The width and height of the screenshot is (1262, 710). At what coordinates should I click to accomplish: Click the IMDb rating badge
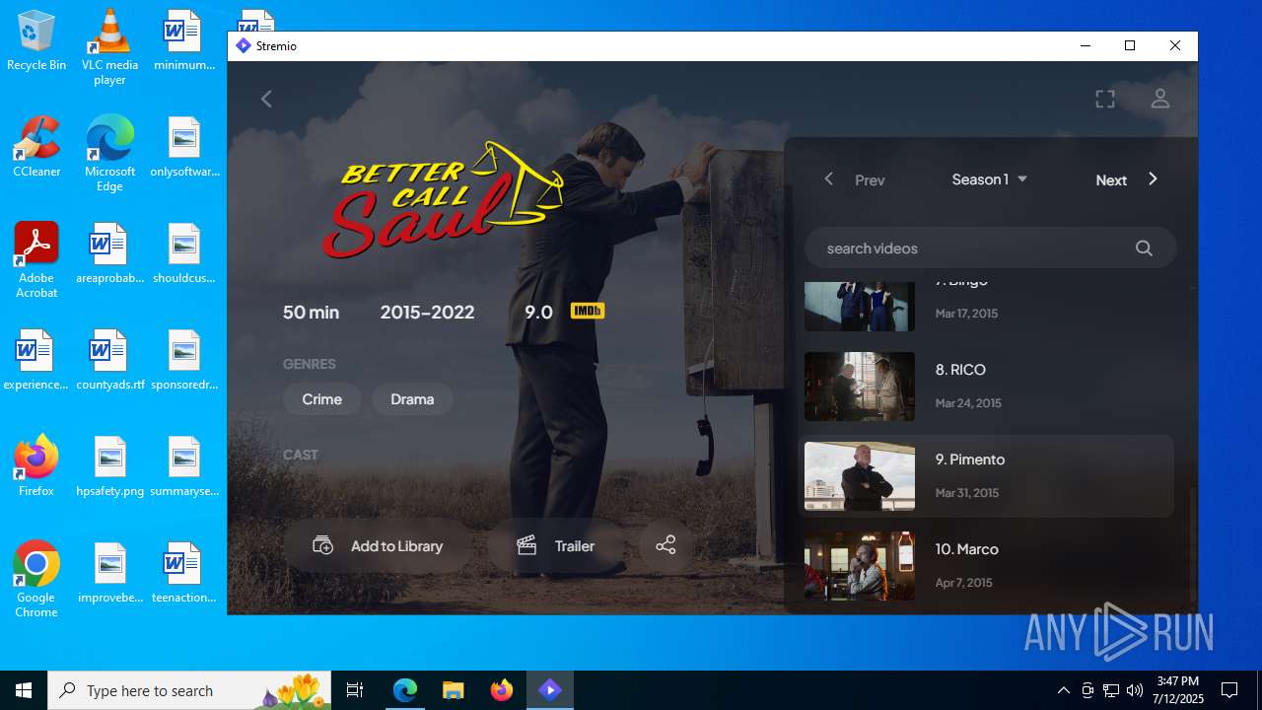[x=588, y=312]
